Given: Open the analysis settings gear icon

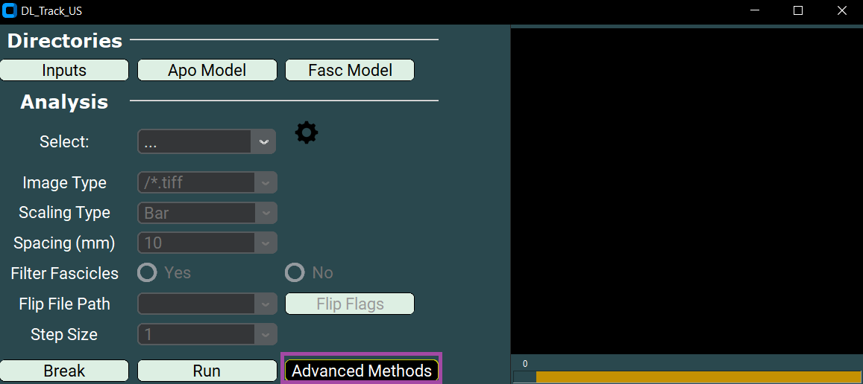Looking at the screenshot, I should pos(307,133).
